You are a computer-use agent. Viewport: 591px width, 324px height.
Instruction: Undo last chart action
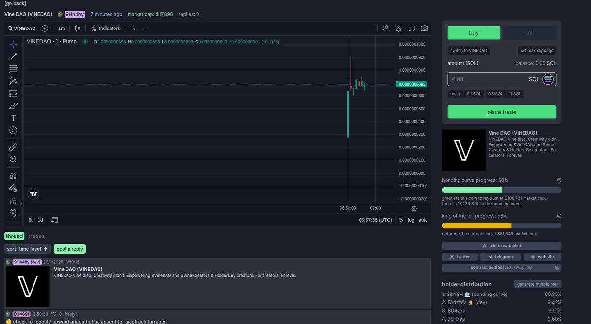point(132,29)
